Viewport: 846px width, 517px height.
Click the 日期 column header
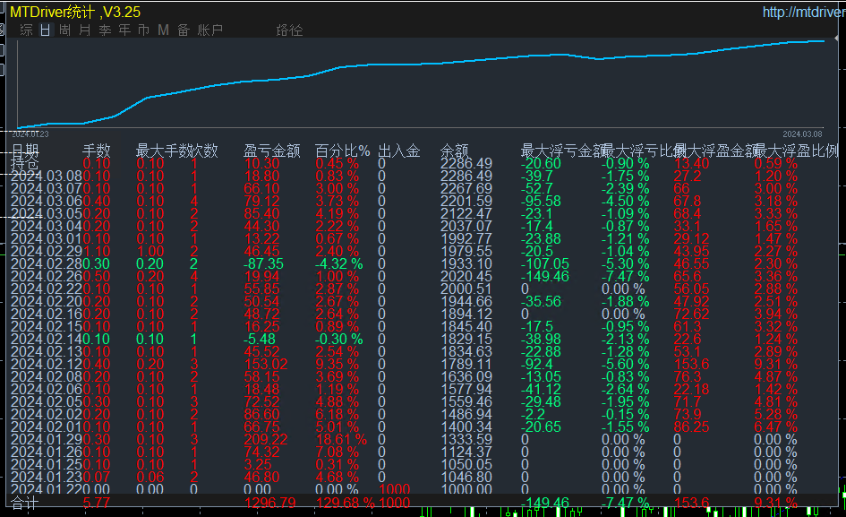(x=25, y=151)
